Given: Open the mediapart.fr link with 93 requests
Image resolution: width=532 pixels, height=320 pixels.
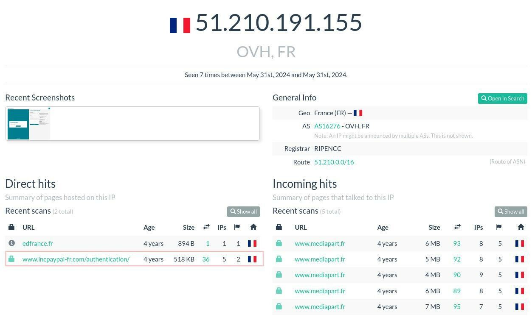Looking at the screenshot, I should pos(320,243).
